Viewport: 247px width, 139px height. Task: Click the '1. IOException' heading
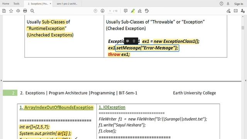click(112, 107)
